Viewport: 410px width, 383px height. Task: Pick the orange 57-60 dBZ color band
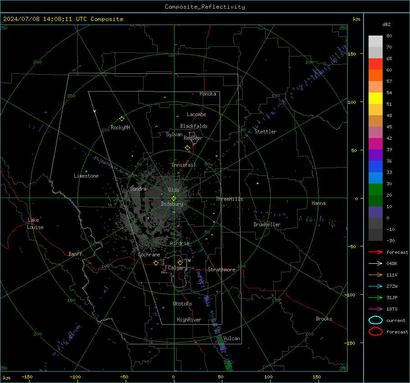tap(375, 76)
